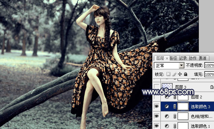Select the 色相/饱和... layer name
This screenshot has width=214, height=129.
202,116
